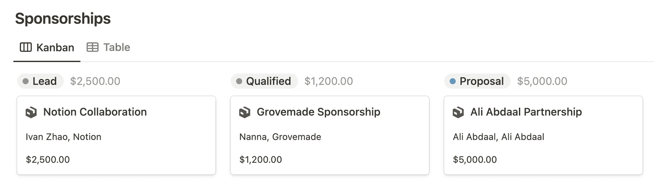Click the Kanban board view icon
654x183 pixels.
click(x=26, y=47)
